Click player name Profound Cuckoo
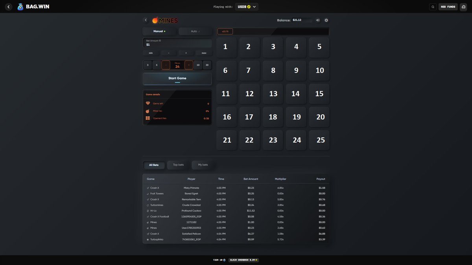This screenshot has height=265, width=472. pos(192,211)
